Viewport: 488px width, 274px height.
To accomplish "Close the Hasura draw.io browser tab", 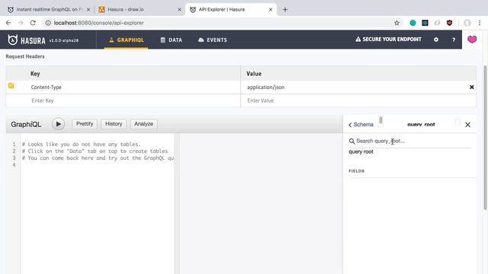I will (x=179, y=10).
